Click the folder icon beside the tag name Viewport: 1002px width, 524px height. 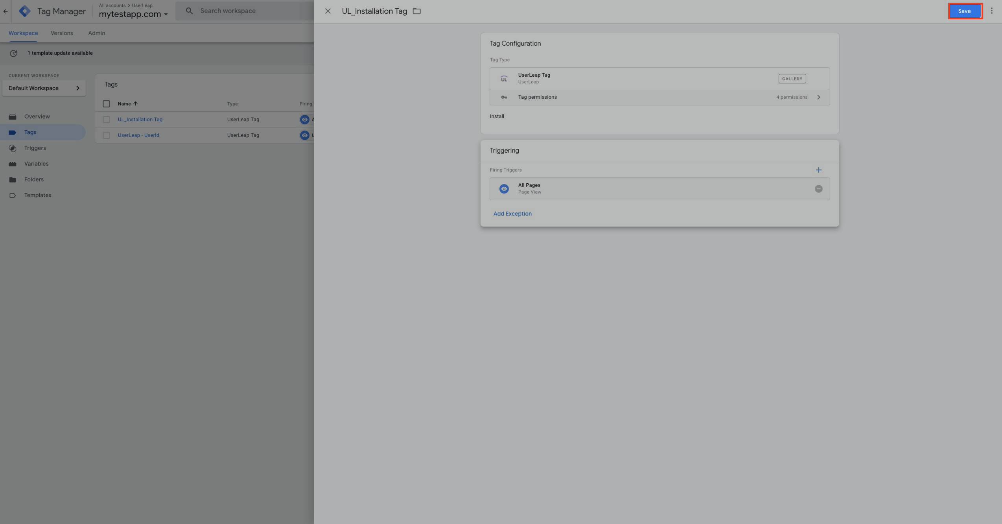417,11
